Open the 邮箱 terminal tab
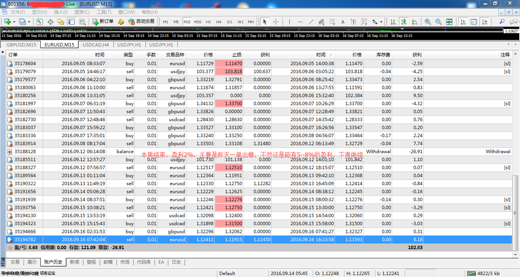The width and height of the screenshot is (520, 277). click(x=108, y=262)
